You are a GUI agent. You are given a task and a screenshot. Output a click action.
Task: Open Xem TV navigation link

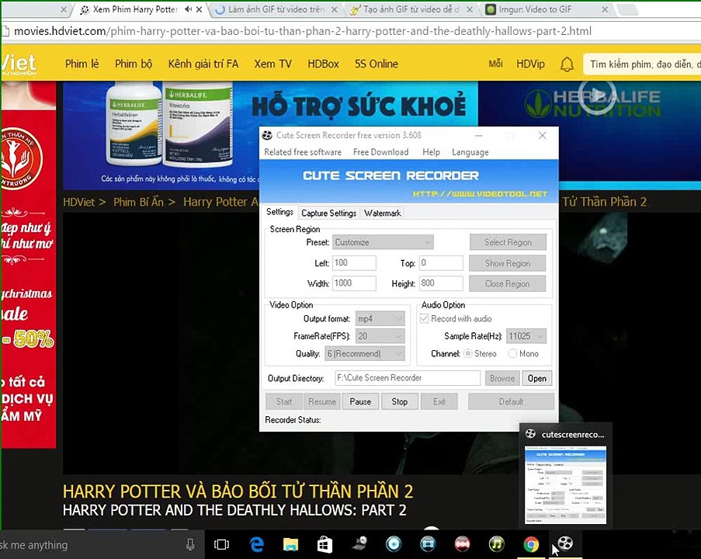coord(272,64)
